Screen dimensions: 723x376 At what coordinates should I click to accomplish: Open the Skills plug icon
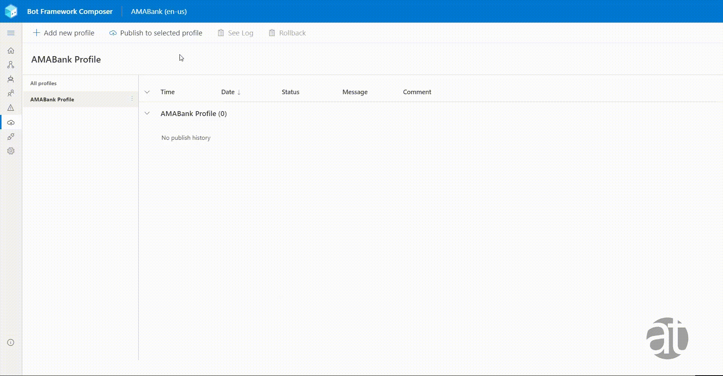pos(11,137)
